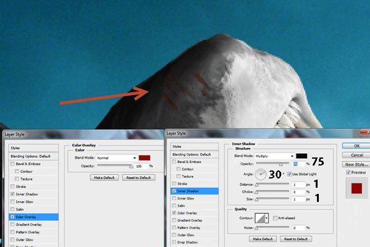This screenshot has height=247, width=370.
Task: Click the New Style... button
Action: [x=356, y=164]
